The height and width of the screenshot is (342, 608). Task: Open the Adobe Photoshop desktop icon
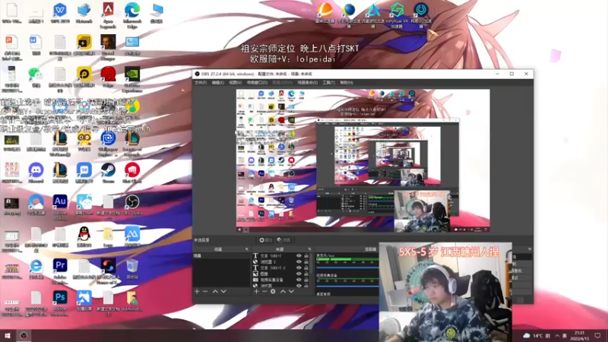(x=60, y=303)
